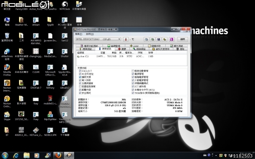The image size is (255, 159).
Task: Open the 檔案(F) menu
Action: click(79, 34)
